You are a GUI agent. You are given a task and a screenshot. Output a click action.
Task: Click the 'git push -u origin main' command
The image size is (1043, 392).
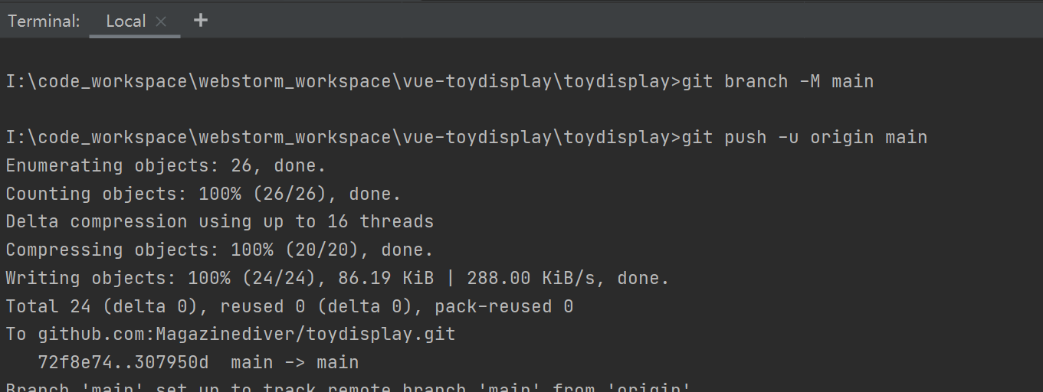(x=804, y=138)
